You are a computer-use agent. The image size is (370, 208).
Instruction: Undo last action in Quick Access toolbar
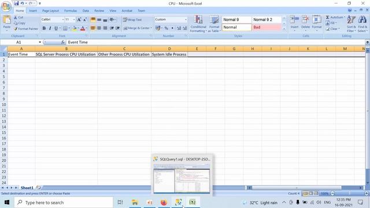(x=22, y=3)
